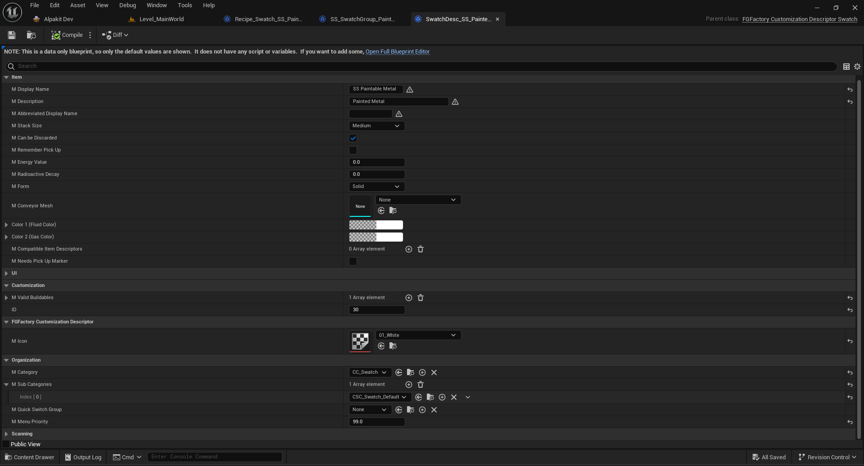Open property matrix table view icon
This screenshot has width=864, height=466.
846,67
